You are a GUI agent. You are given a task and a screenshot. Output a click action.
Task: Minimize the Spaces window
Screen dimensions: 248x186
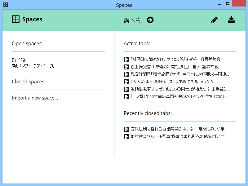click(219, 4)
